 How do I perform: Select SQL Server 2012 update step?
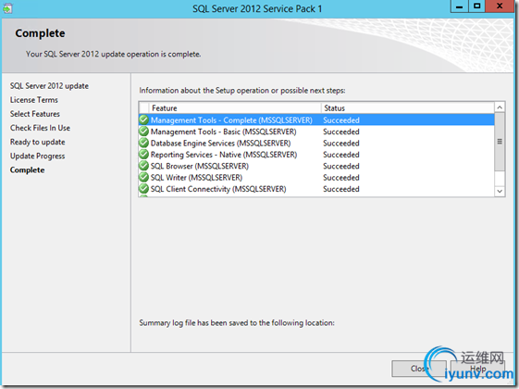click(x=49, y=86)
